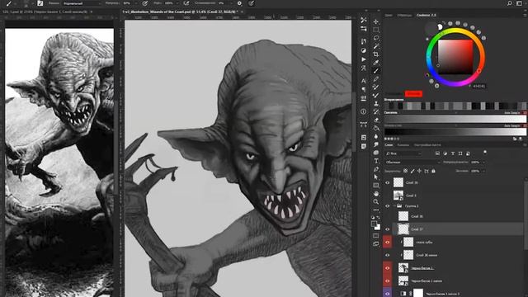Screen dimensions: 528x297
Task: Collapse the Группа 2 group arrow
Action: [x=394, y=205]
